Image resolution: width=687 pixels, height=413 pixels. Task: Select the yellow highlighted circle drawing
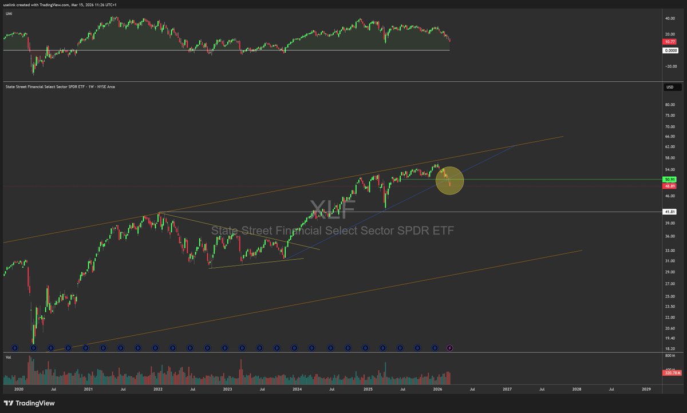coord(449,180)
